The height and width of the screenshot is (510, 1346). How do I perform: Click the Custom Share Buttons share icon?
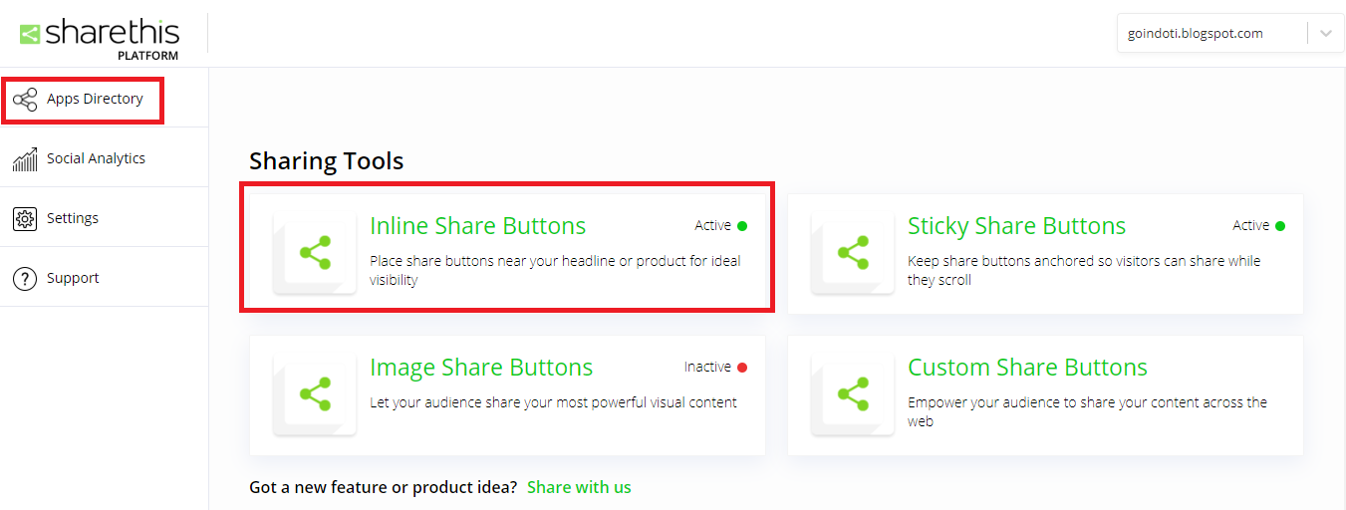coord(853,393)
